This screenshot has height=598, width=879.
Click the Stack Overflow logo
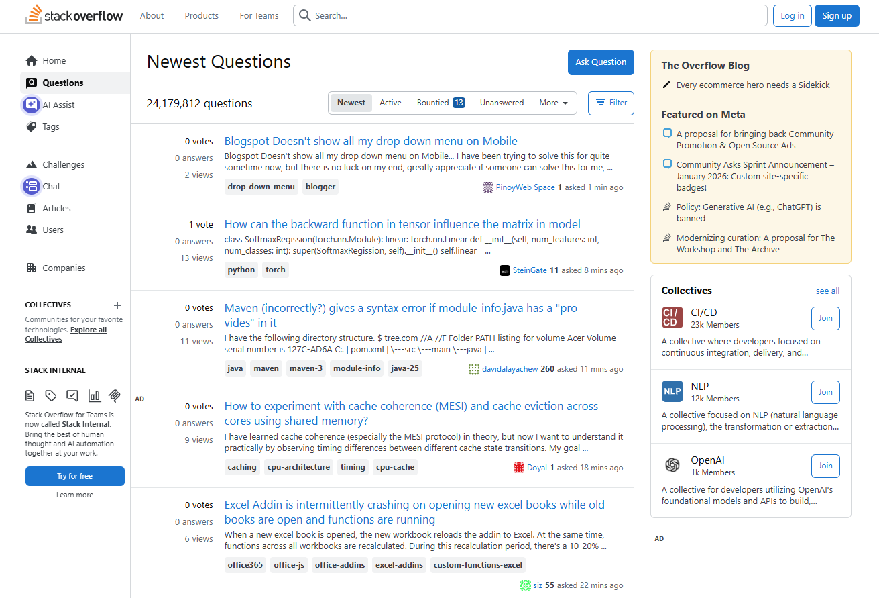point(74,15)
